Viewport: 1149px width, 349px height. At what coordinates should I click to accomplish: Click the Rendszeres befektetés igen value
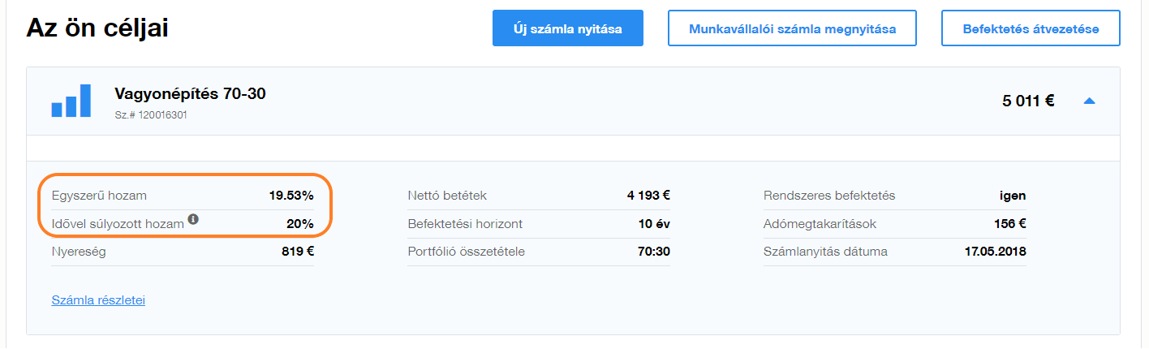click(x=1012, y=196)
